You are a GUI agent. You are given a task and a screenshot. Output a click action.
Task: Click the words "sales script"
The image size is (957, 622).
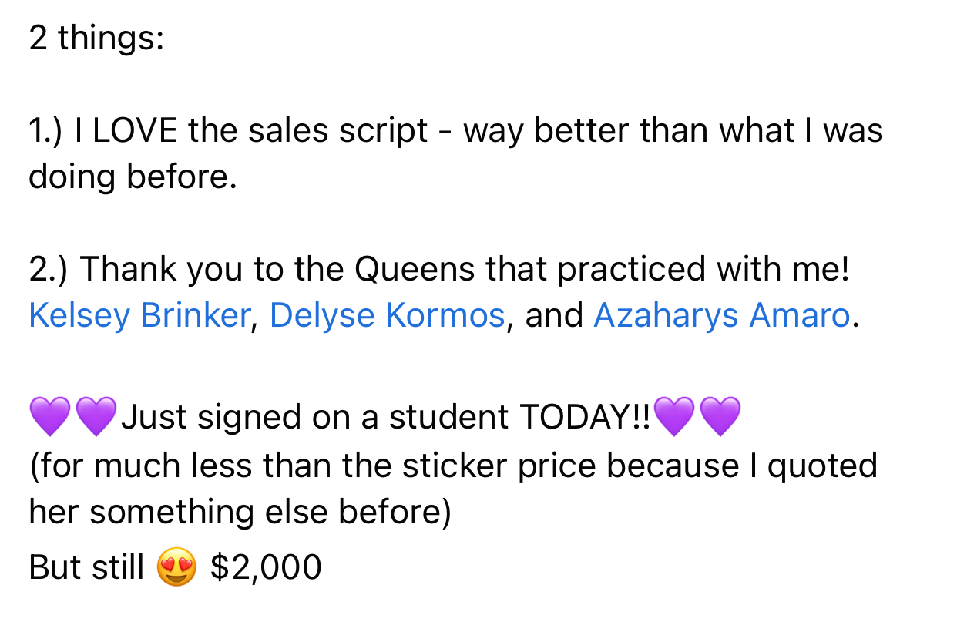[x=337, y=130]
